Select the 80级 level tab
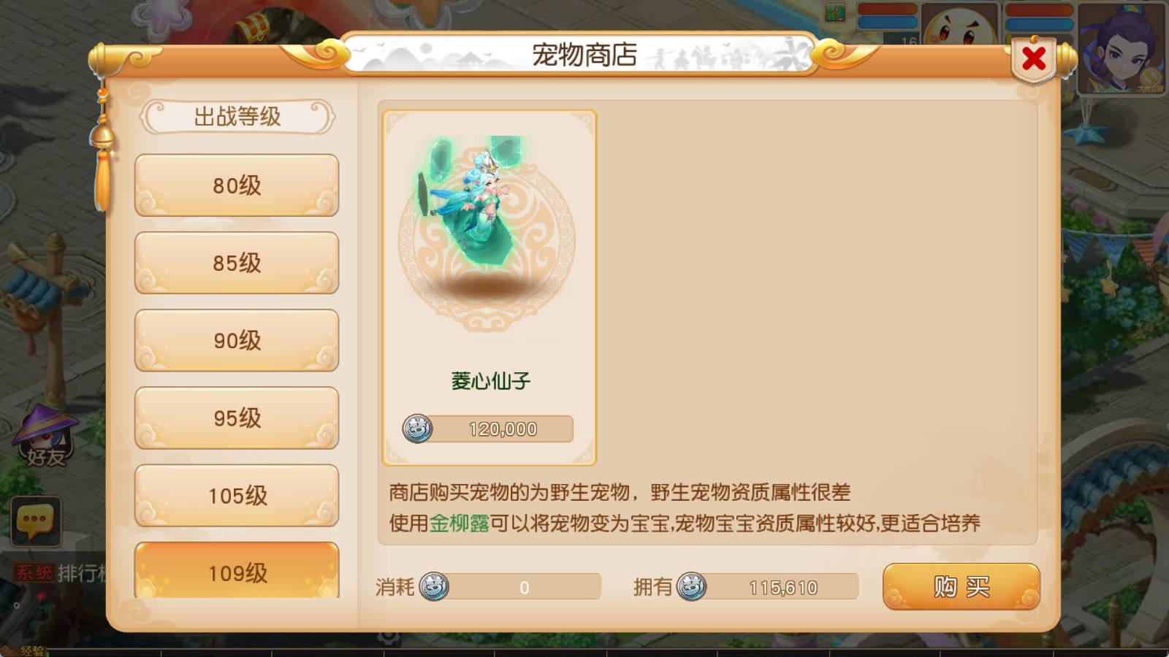The height and width of the screenshot is (657, 1169). coord(237,185)
